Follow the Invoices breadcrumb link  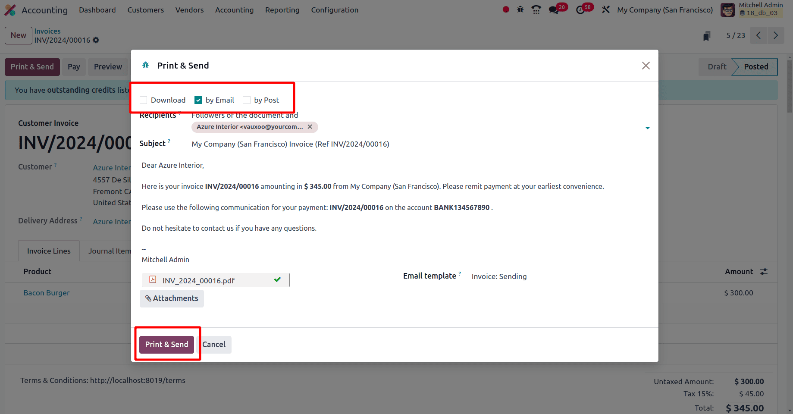pos(47,31)
